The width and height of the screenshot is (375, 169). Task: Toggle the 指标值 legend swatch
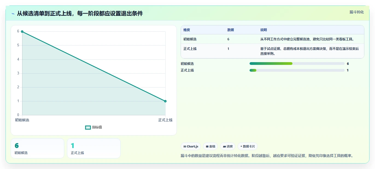coord(88,127)
